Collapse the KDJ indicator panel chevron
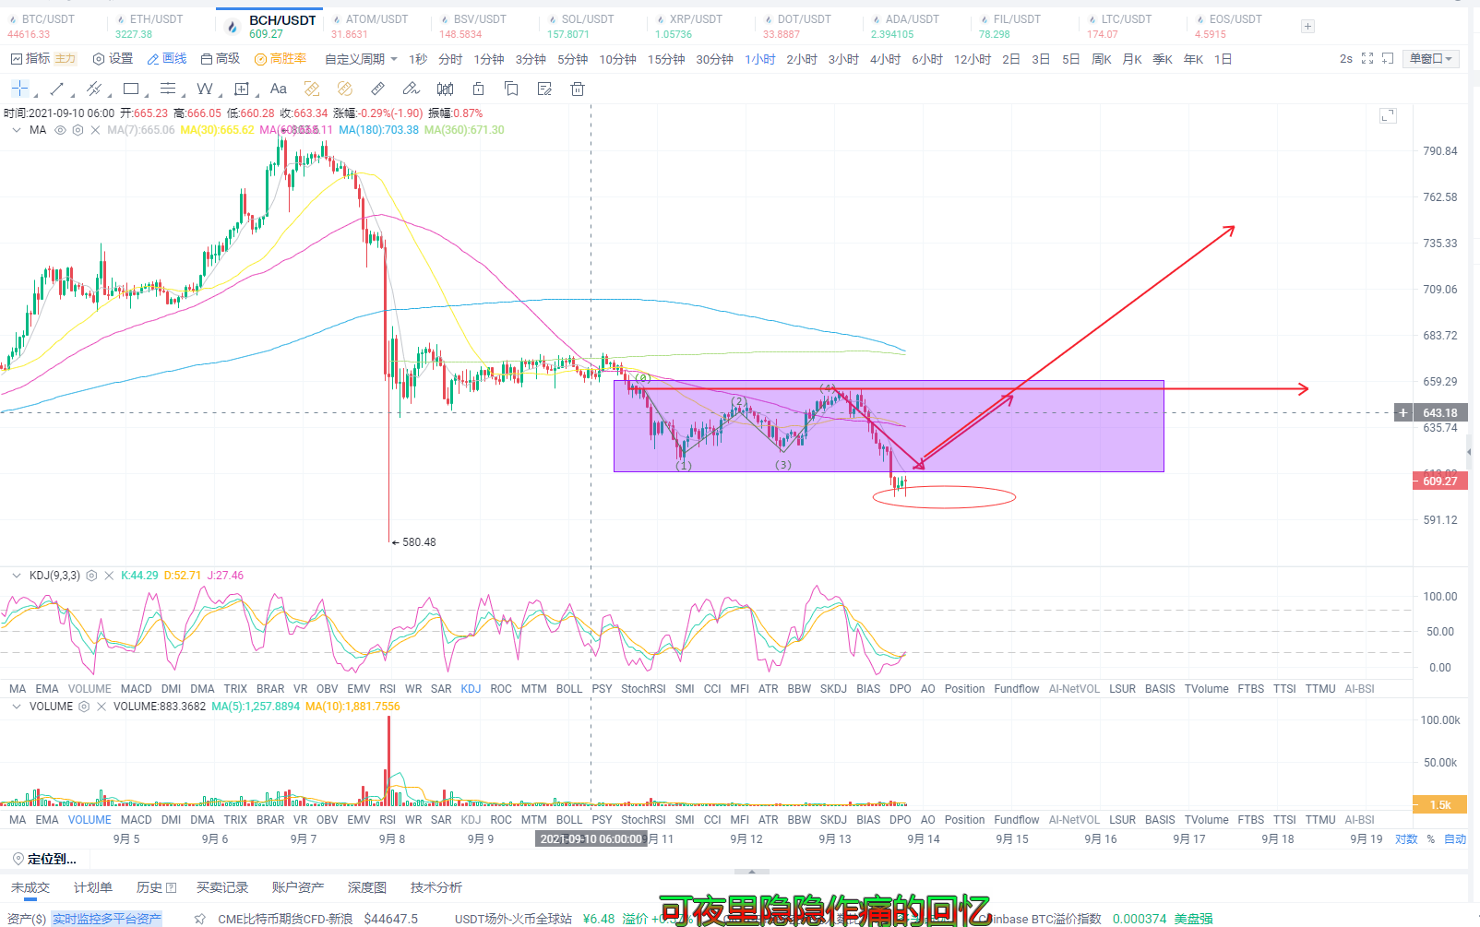Viewport: 1480px width, 927px height. 16,576
